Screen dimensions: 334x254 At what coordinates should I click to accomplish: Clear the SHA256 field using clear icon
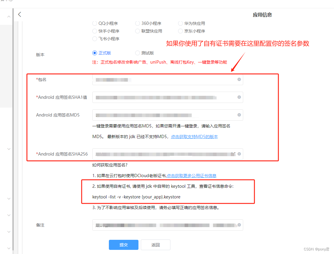click(x=239, y=154)
